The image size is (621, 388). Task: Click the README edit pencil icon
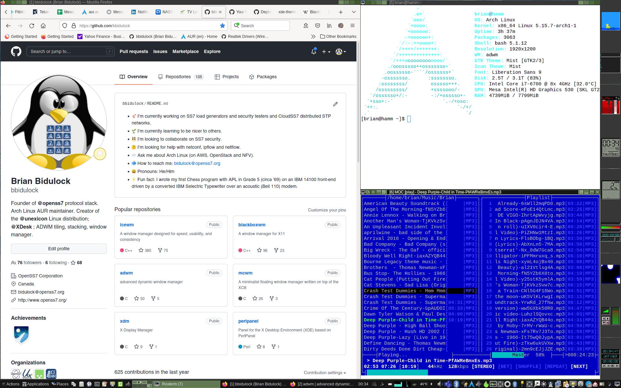[335, 104]
